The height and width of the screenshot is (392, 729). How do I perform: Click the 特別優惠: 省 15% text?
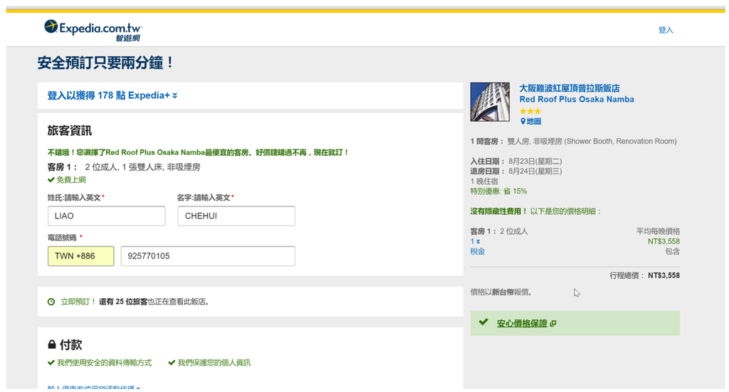498,191
